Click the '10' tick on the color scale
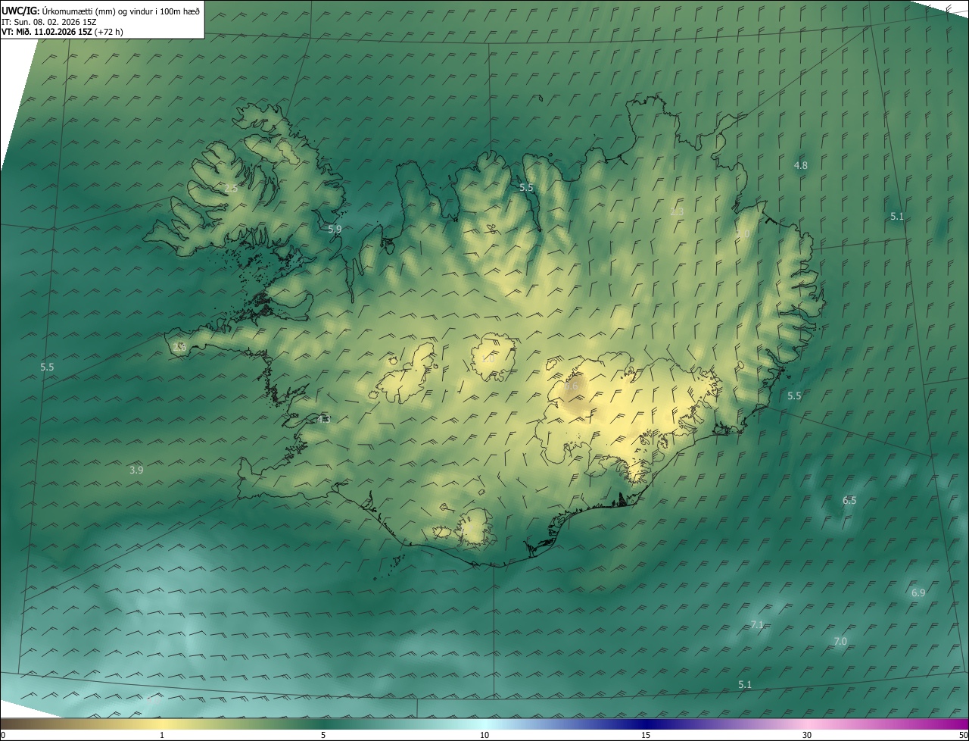This screenshot has width=969, height=741. (x=484, y=735)
